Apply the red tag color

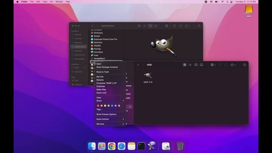(98, 106)
